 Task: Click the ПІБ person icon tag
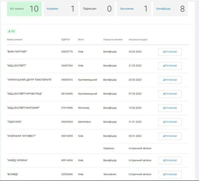point(12,31)
